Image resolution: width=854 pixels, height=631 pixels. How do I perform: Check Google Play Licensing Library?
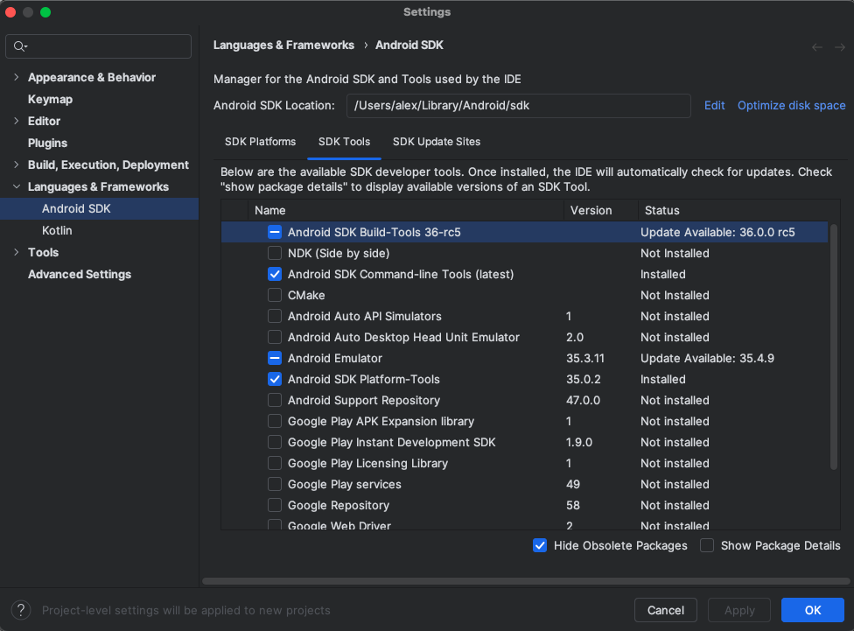coord(275,463)
